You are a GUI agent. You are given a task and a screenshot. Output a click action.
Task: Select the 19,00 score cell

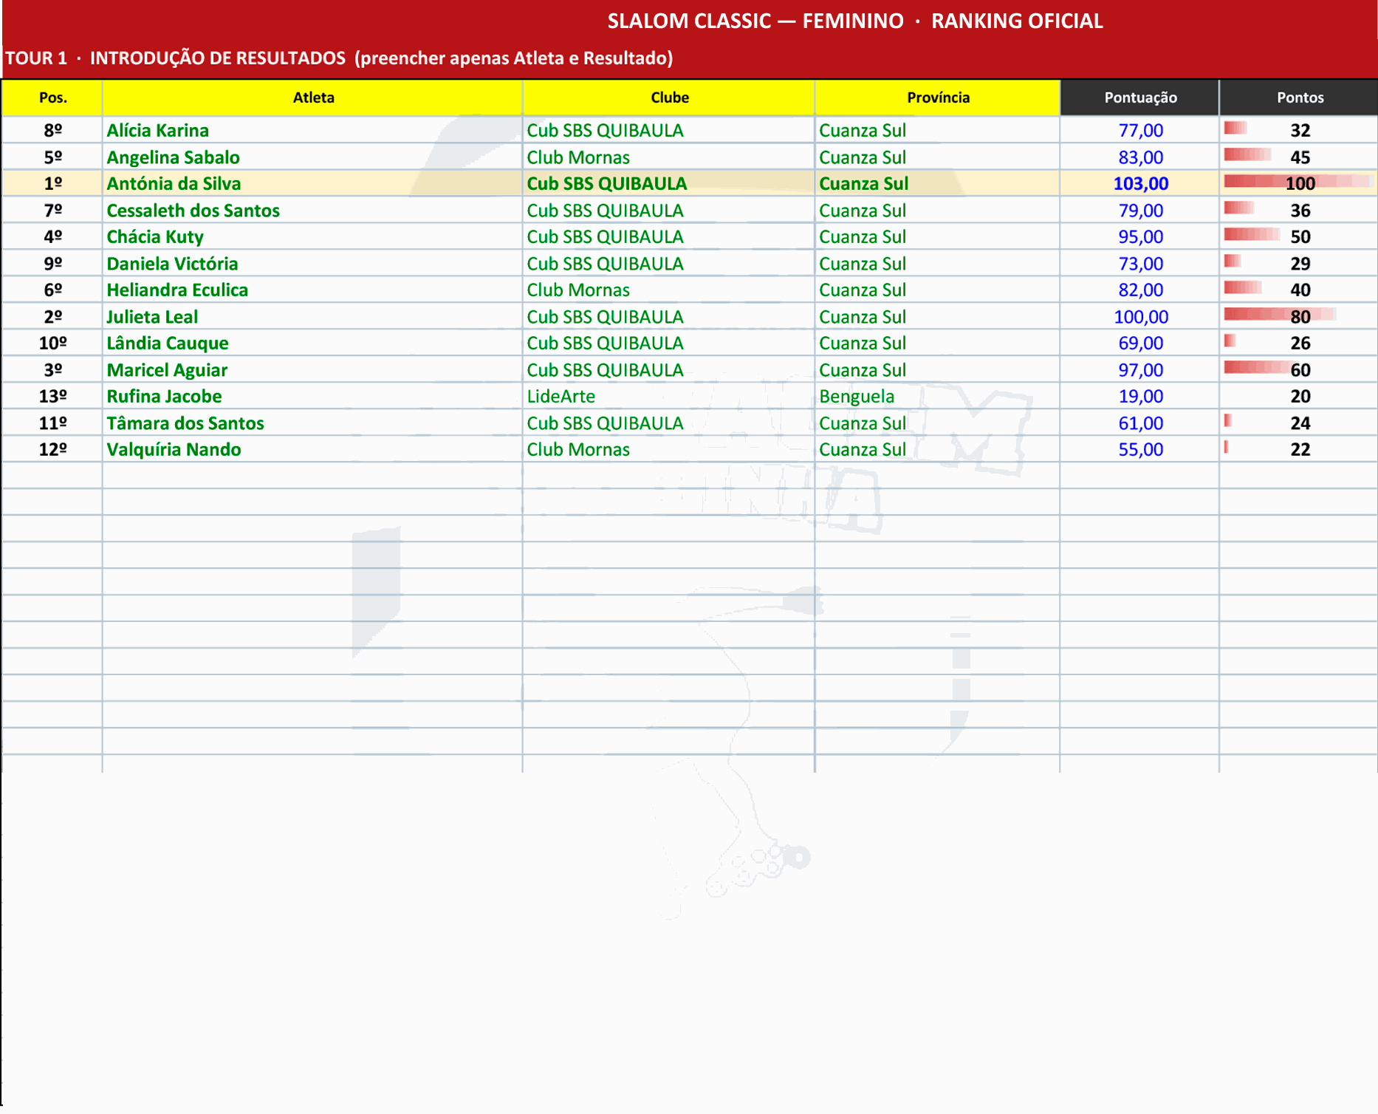[1140, 396]
